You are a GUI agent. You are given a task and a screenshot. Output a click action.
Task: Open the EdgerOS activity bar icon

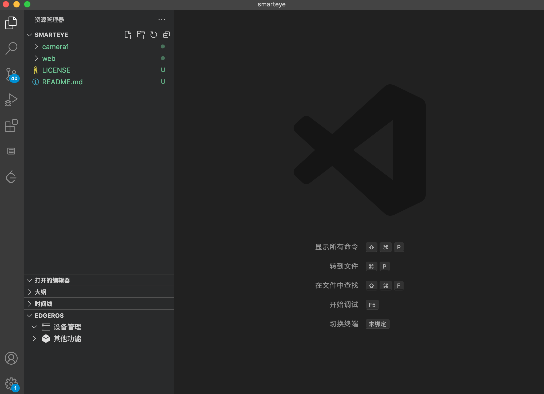point(11,177)
